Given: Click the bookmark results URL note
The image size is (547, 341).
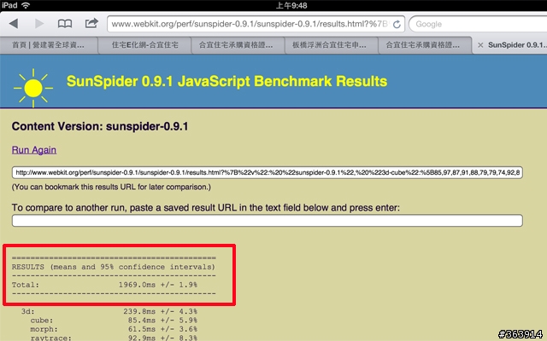Looking at the screenshot, I should [x=111, y=188].
